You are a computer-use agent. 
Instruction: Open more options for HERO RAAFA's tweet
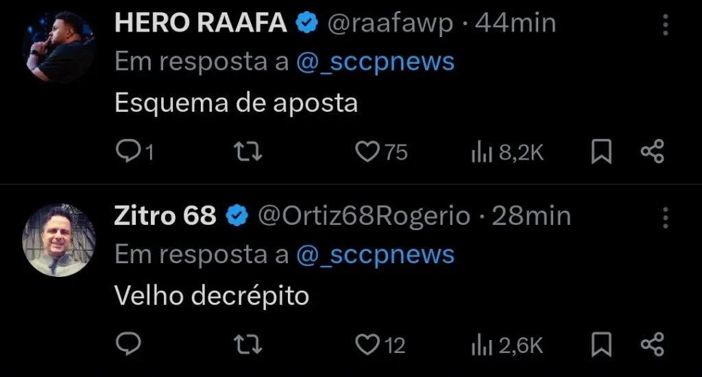pos(665,25)
